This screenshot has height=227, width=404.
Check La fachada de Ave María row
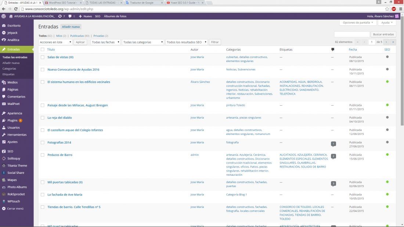43,195
